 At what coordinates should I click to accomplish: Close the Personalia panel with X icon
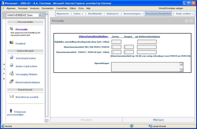click(x=191, y=21)
